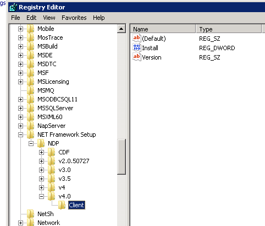
Task: Select the (Default) value name
Action: pos(154,39)
